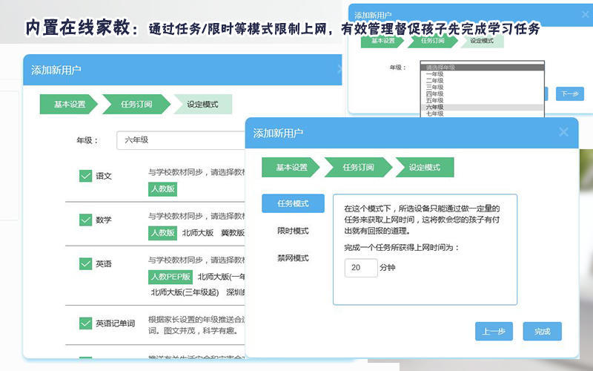Click 任务订阅 step in top-right dialog
This screenshot has height=371, width=593.
coord(433,41)
